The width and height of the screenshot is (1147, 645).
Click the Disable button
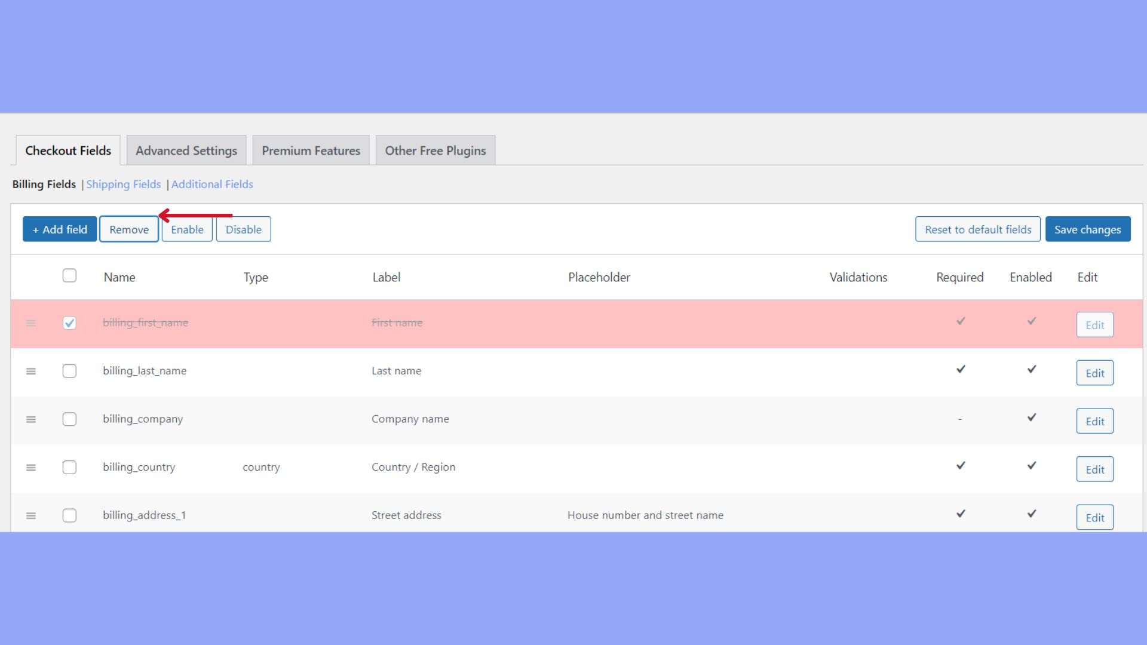click(x=243, y=229)
